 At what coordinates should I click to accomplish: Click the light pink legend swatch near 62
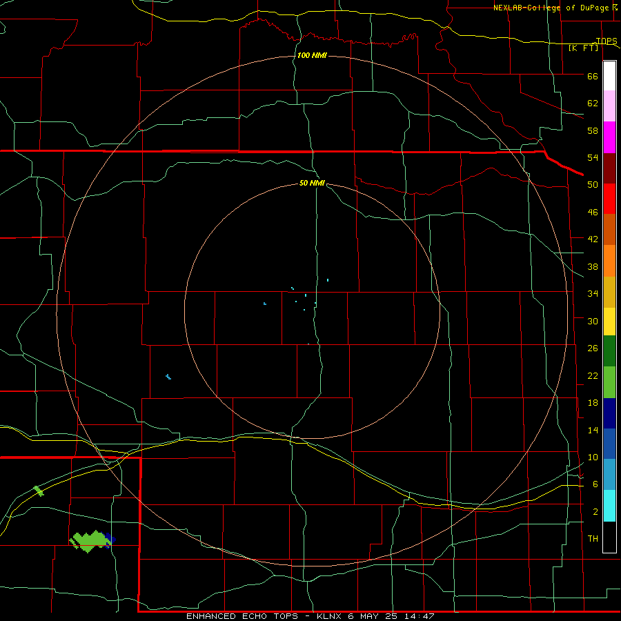[x=609, y=106]
